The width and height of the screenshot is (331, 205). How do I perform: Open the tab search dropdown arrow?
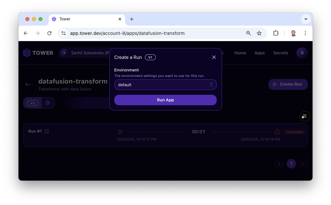pos(306,19)
